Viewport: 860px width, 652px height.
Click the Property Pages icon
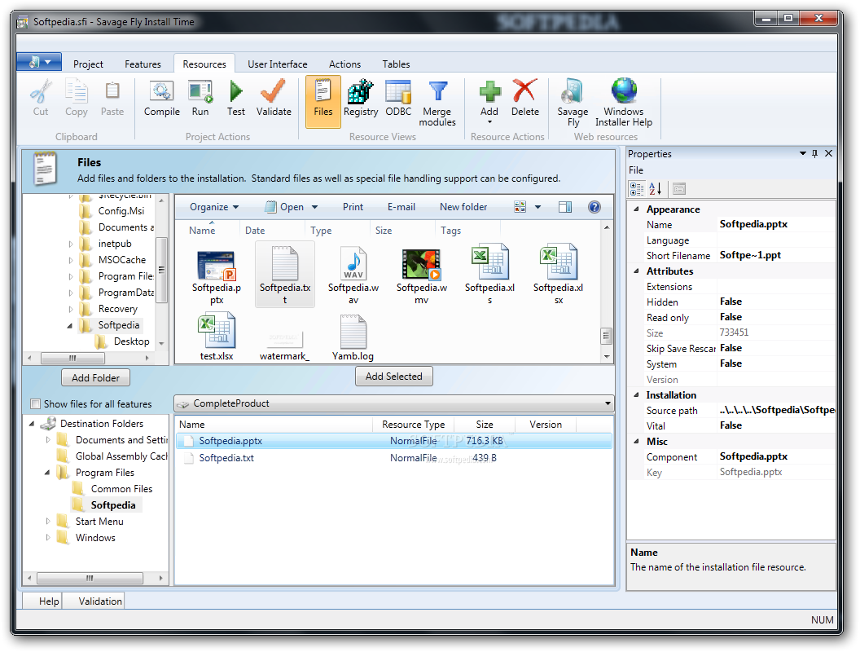tap(679, 189)
